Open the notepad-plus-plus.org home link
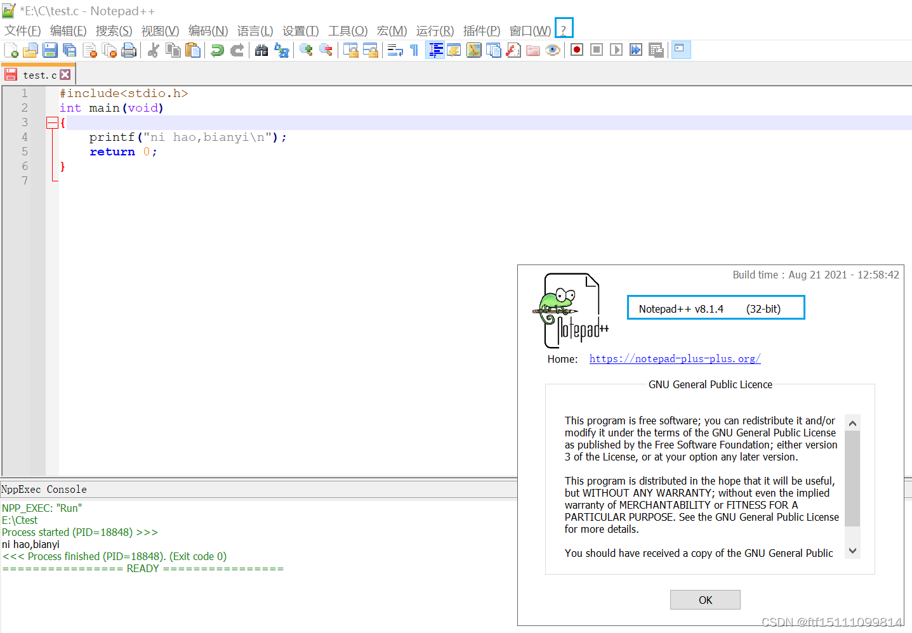912x633 pixels. (x=675, y=359)
